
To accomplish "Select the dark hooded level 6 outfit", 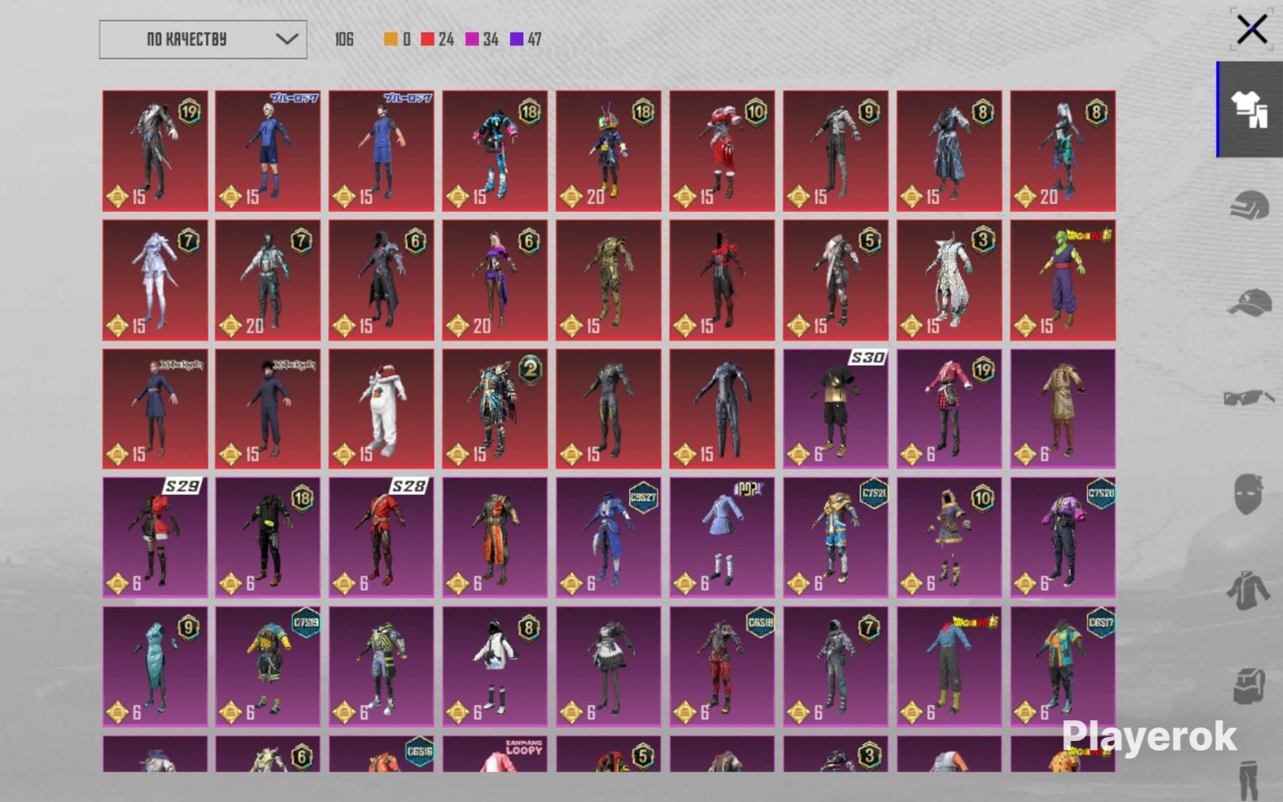I will click(382, 280).
